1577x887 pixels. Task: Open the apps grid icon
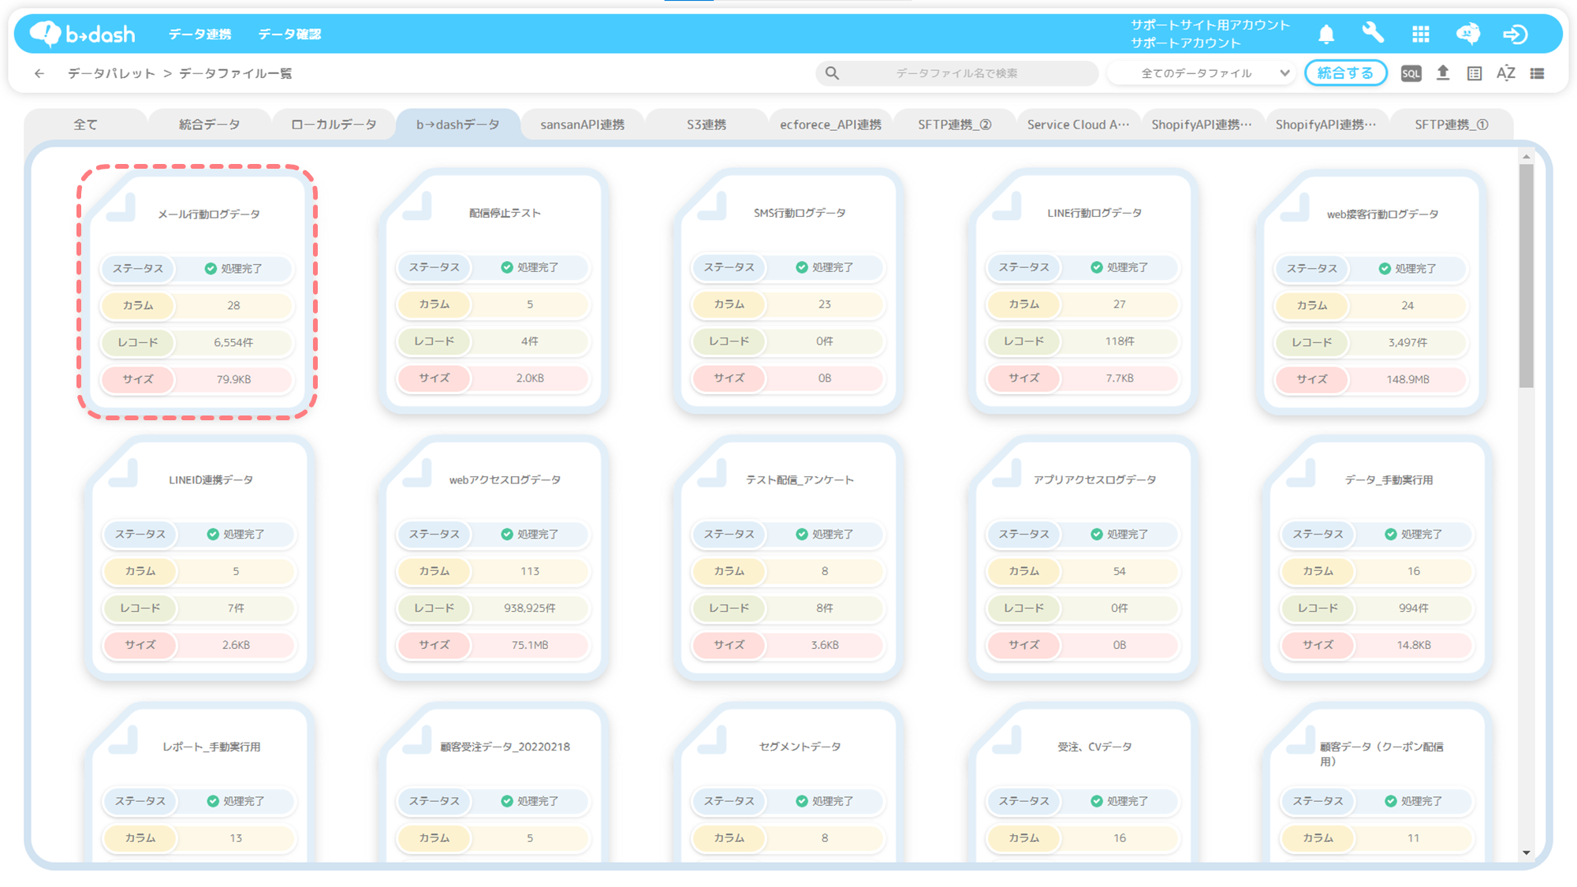1420,34
